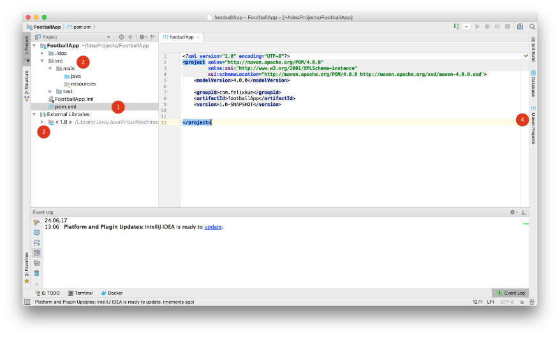Click the Make Project build icon
The height and width of the screenshot is (338, 560).
(x=456, y=27)
